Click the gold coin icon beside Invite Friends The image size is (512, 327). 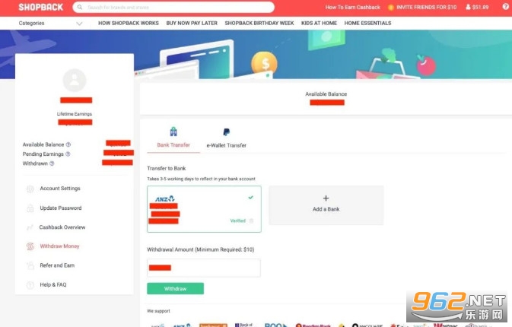[x=390, y=7]
